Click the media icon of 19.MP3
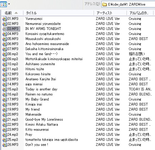The width and height of the screenshot is (155, 150). pyautogui.click(x=4, y=110)
